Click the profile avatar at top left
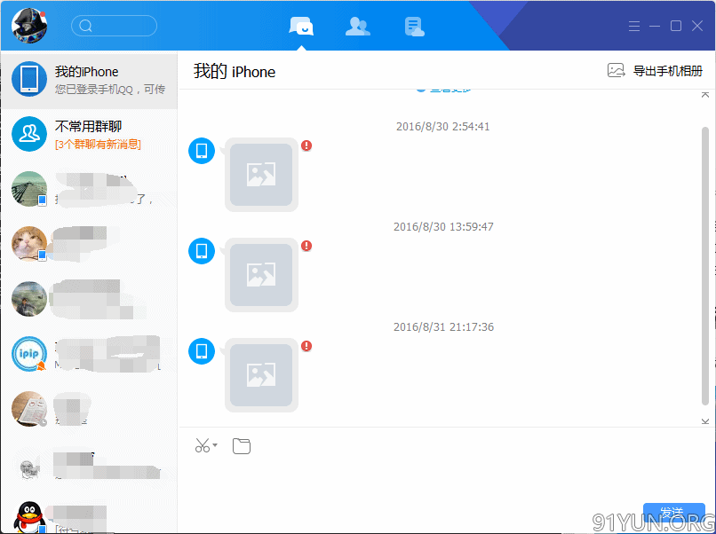 (x=29, y=25)
